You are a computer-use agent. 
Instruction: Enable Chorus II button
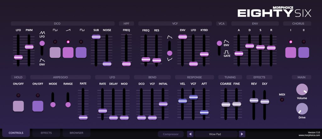pyautogui.click(x=304, y=52)
